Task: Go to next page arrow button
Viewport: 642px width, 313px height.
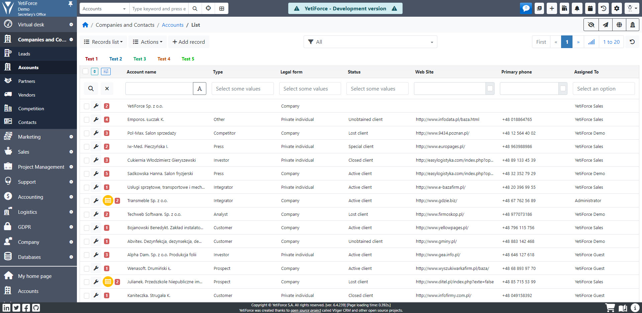Action: point(578,42)
